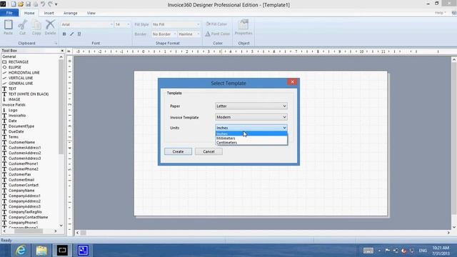Viewport: 457px width, 257px height.
Task: Select the VERTICAL LINE tool
Action: click(21, 78)
